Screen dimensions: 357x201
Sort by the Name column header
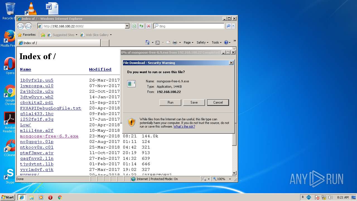pyautogui.click(x=25, y=70)
